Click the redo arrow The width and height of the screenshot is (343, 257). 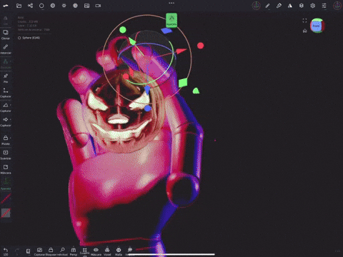coord(17,250)
